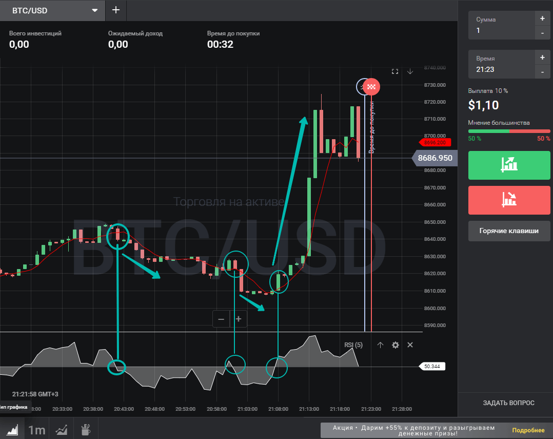The image size is (553, 439).
Task: Click the majority opinion 50/50 bar
Action: coord(509,131)
